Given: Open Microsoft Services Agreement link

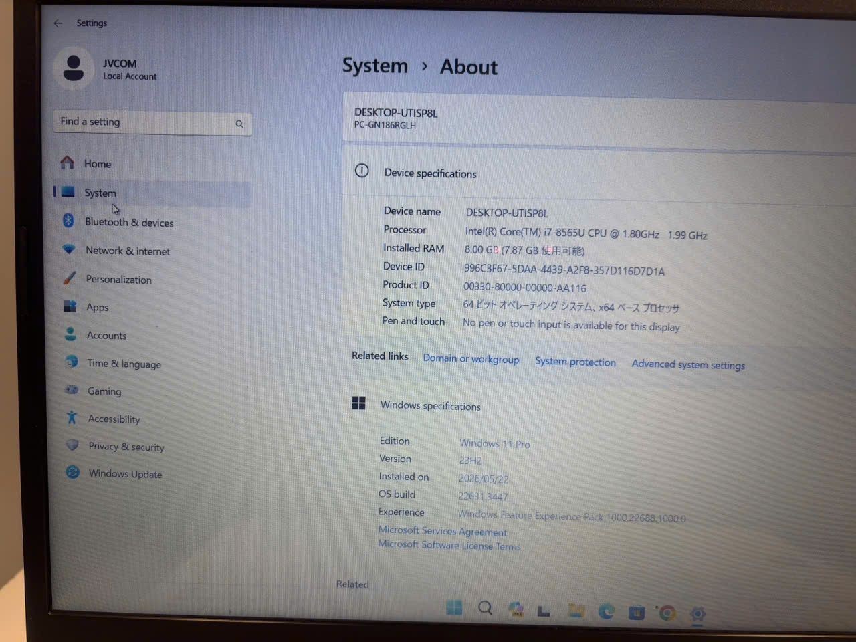Looking at the screenshot, I should point(442,531).
